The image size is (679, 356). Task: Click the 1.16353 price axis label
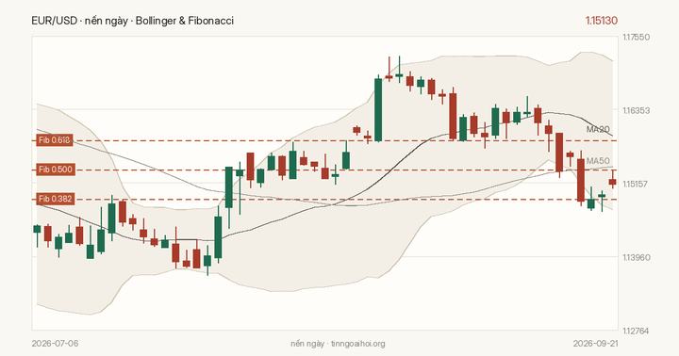637,110
